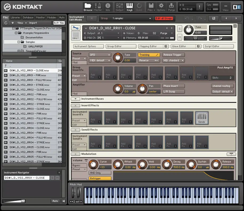Open the Master editor icon
The image size is (244, 211).
point(98,7)
